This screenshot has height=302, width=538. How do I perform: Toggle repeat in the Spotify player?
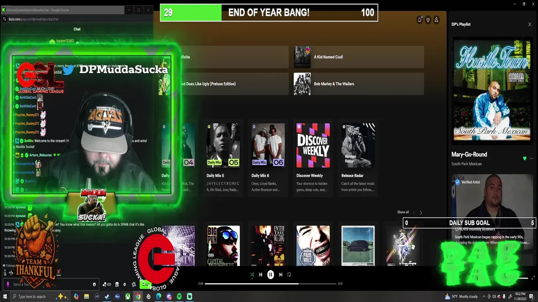(x=289, y=275)
